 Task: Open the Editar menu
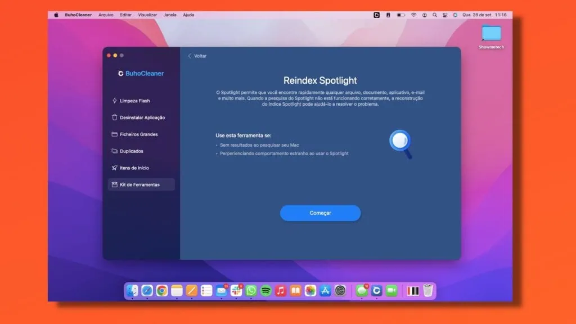(125, 15)
